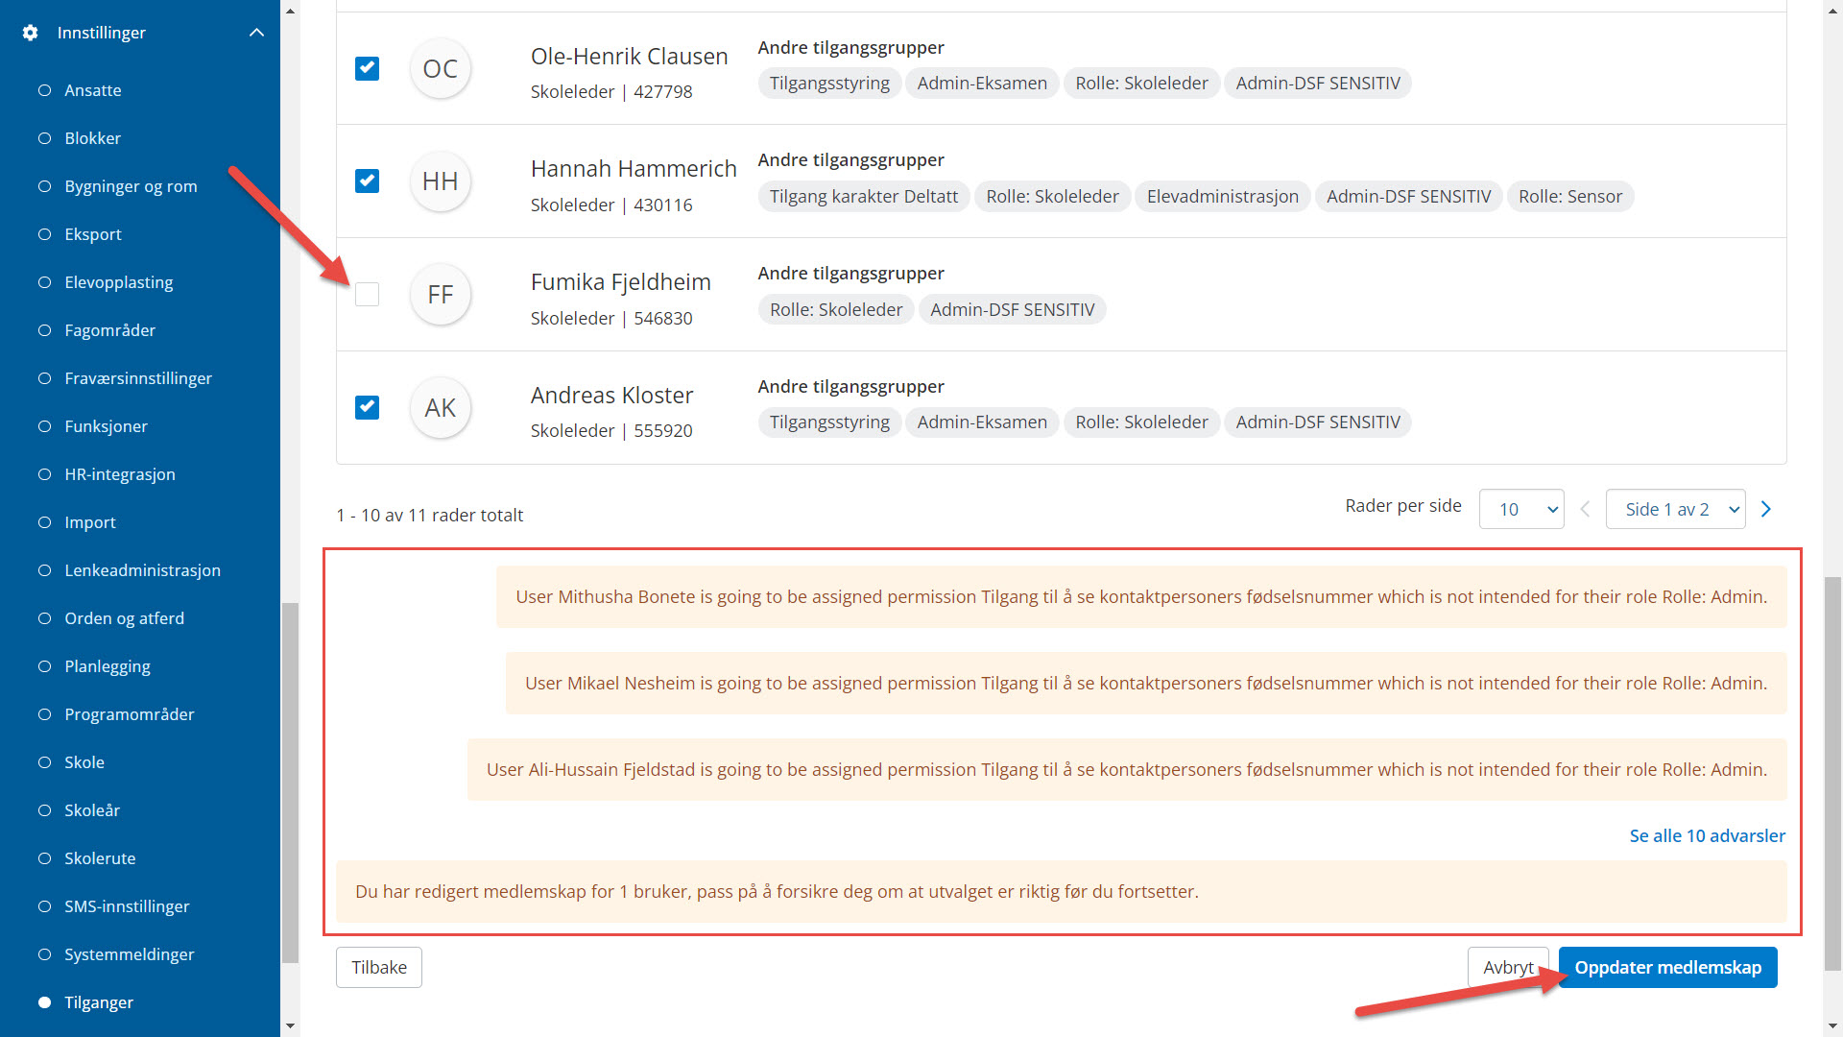Click the Tilbake button
1843x1037 pixels.
click(x=379, y=967)
